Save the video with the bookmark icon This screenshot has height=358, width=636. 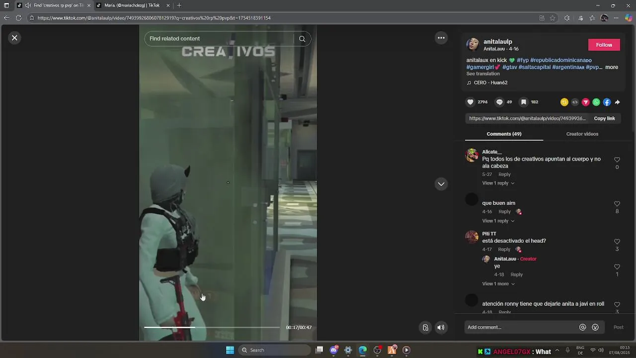(x=523, y=102)
